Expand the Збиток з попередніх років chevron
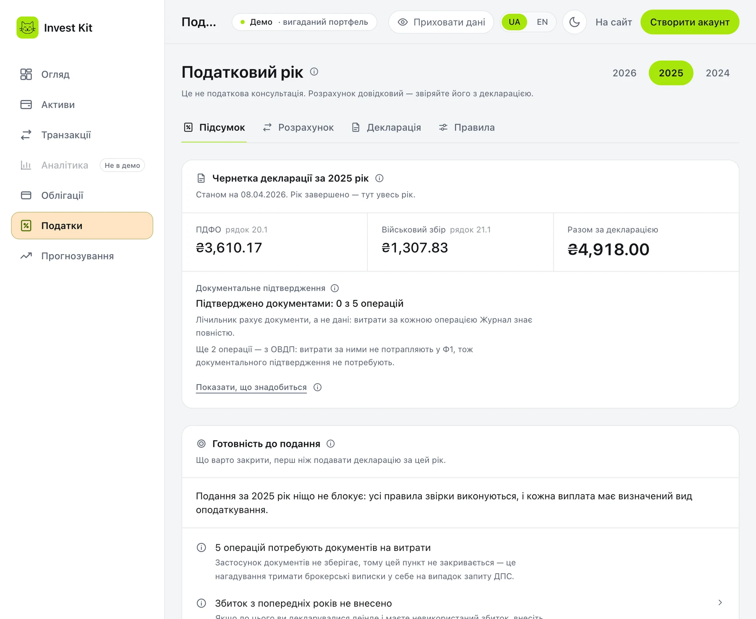 [720, 602]
